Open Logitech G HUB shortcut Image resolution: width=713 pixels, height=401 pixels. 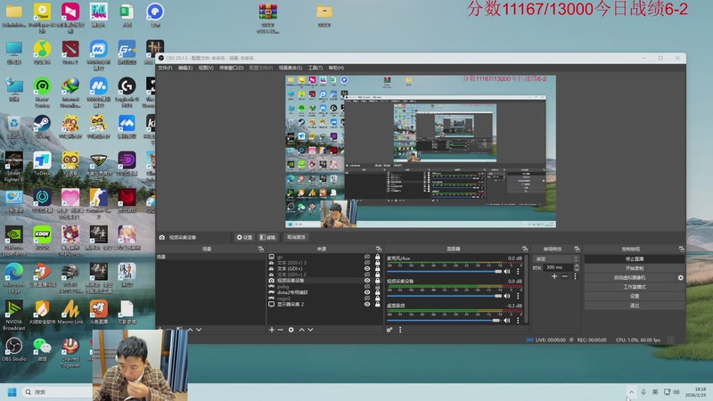[x=127, y=93]
